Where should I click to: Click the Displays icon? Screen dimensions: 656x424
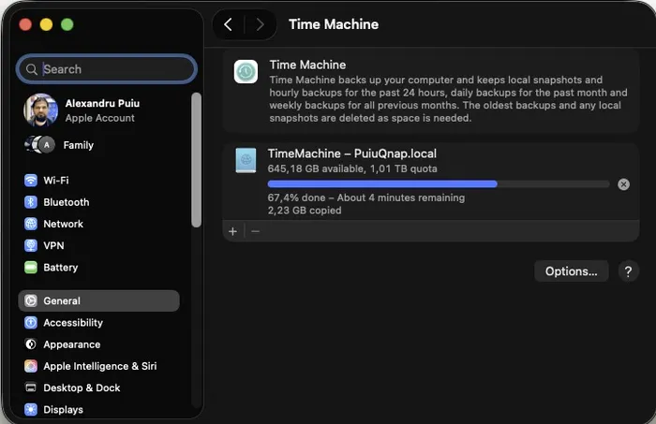pyautogui.click(x=31, y=409)
